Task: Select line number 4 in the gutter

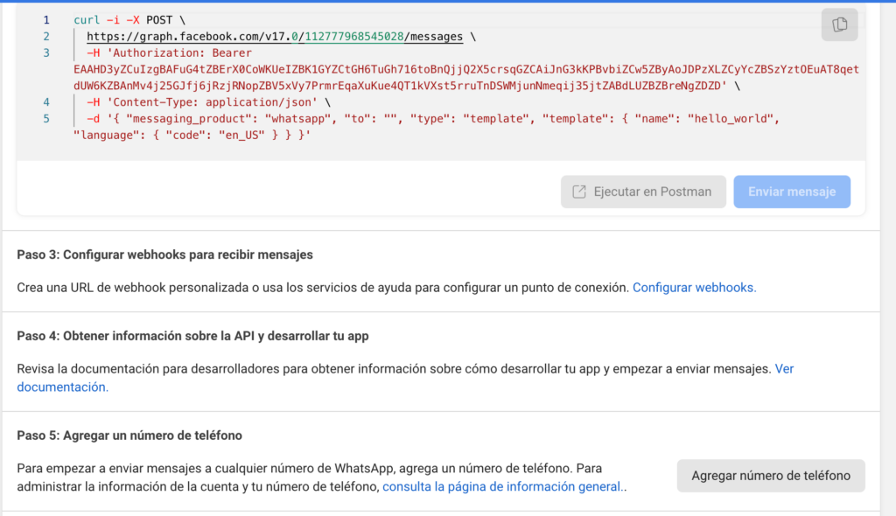Action: (46, 102)
